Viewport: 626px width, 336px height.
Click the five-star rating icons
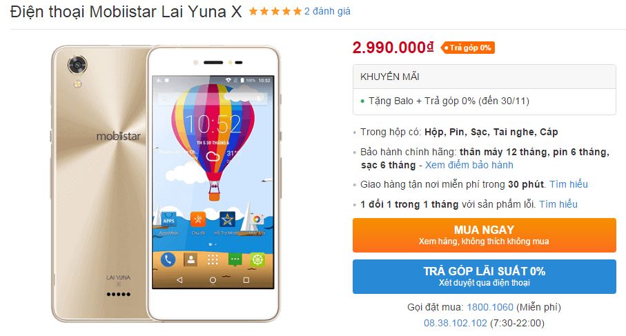pos(275,12)
